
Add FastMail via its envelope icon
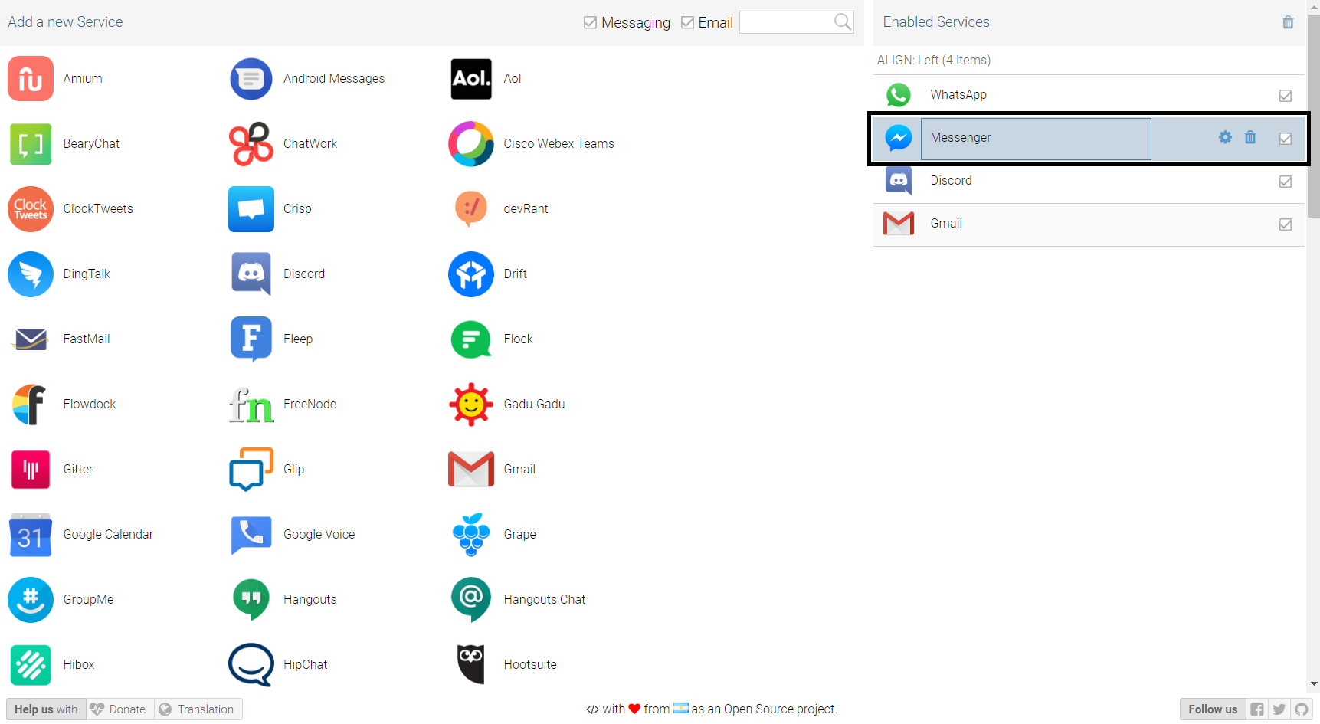coord(31,339)
